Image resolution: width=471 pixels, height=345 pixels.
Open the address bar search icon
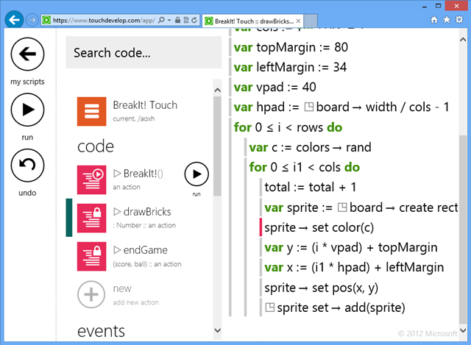161,20
